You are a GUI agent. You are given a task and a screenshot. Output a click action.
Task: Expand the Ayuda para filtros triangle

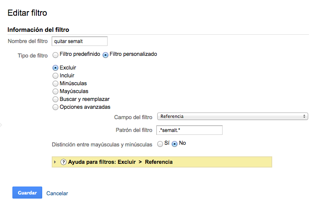point(55,162)
